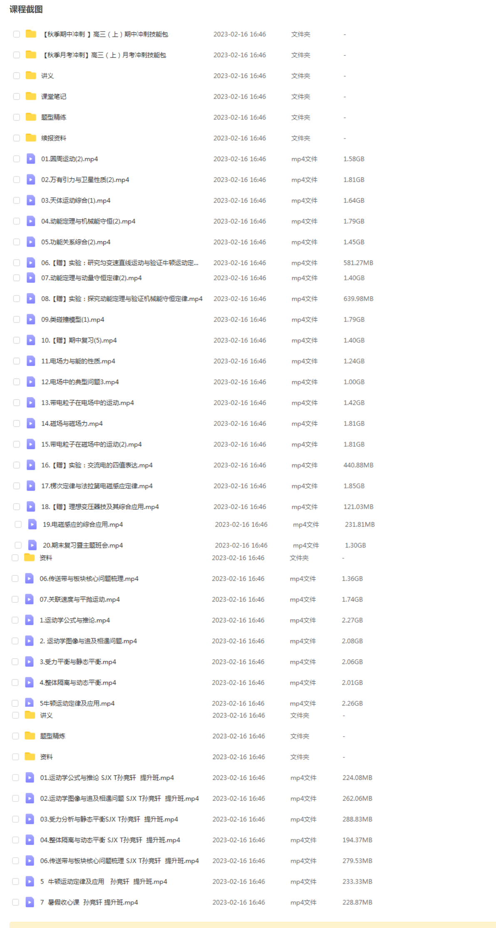The height and width of the screenshot is (928, 496).
Task: Click video icon of 1.运动学公式与推论.mp4
Action: [x=29, y=620]
